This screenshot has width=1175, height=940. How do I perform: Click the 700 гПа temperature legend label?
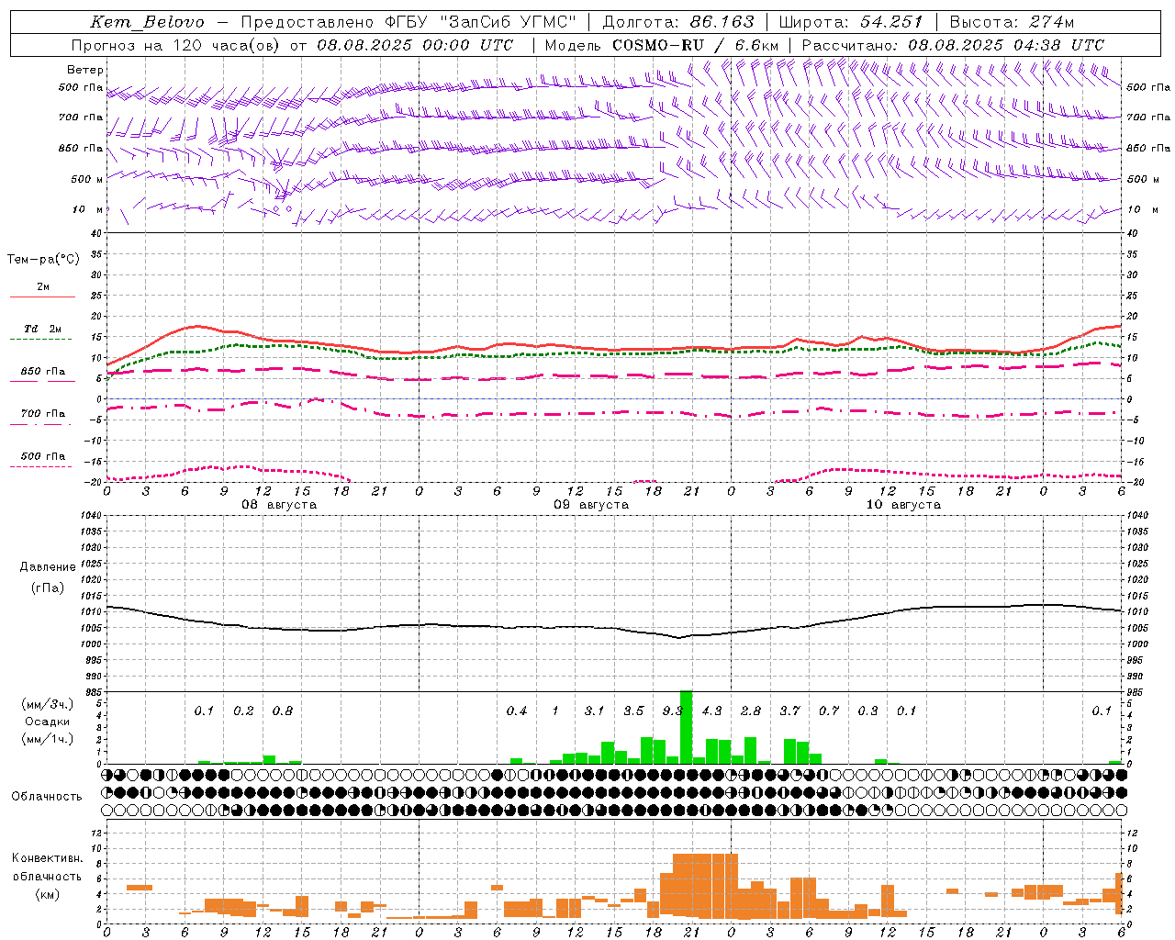coord(43,413)
